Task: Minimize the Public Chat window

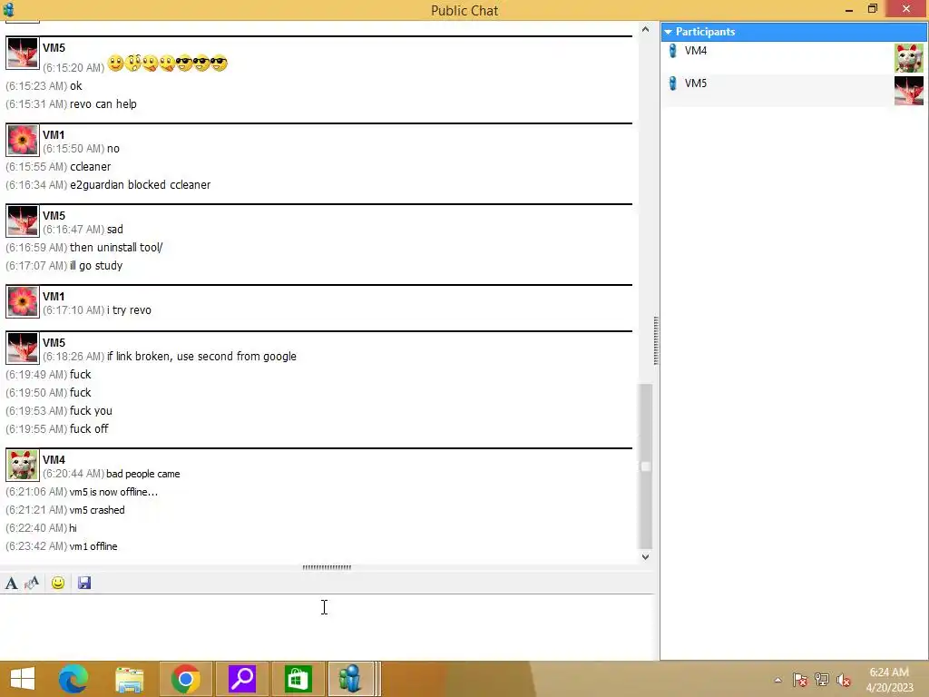Action: click(849, 9)
